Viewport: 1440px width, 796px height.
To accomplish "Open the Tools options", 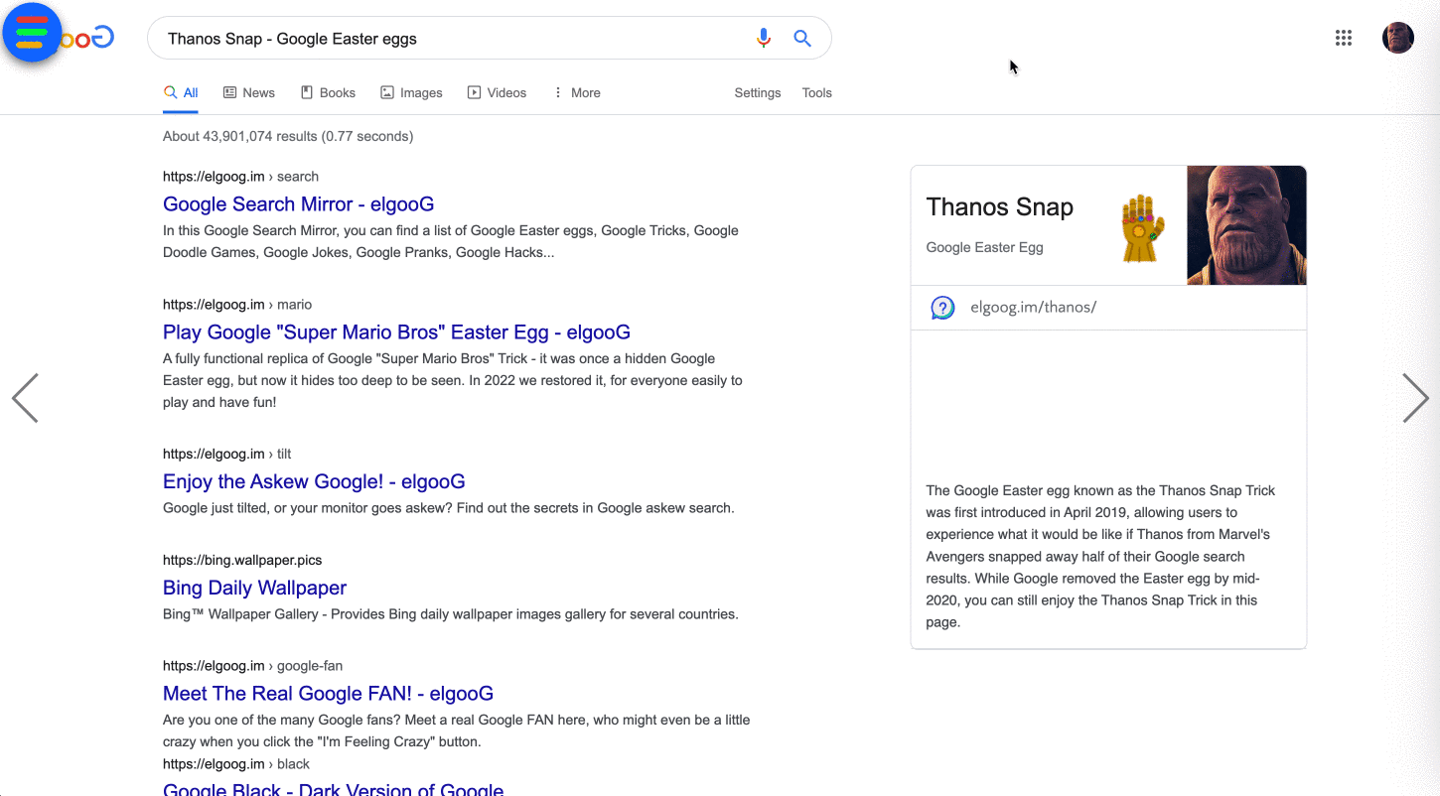I will [x=816, y=93].
